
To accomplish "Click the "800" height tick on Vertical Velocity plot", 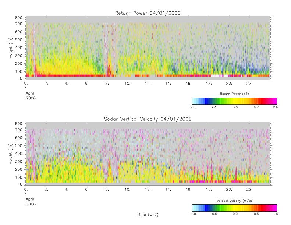I will (x=18, y=124).
